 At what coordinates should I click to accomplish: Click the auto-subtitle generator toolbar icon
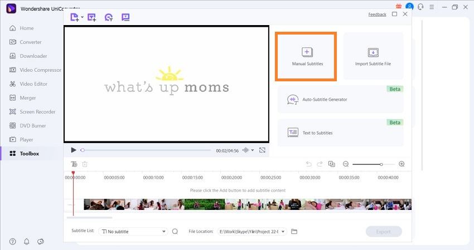pos(109,17)
